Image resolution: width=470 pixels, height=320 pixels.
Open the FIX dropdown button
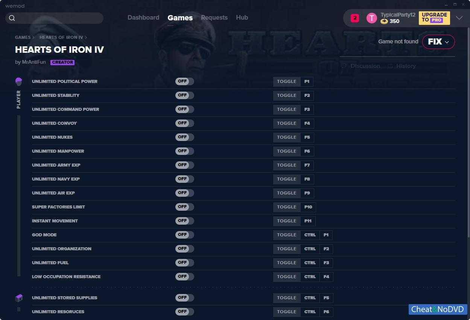tap(438, 42)
